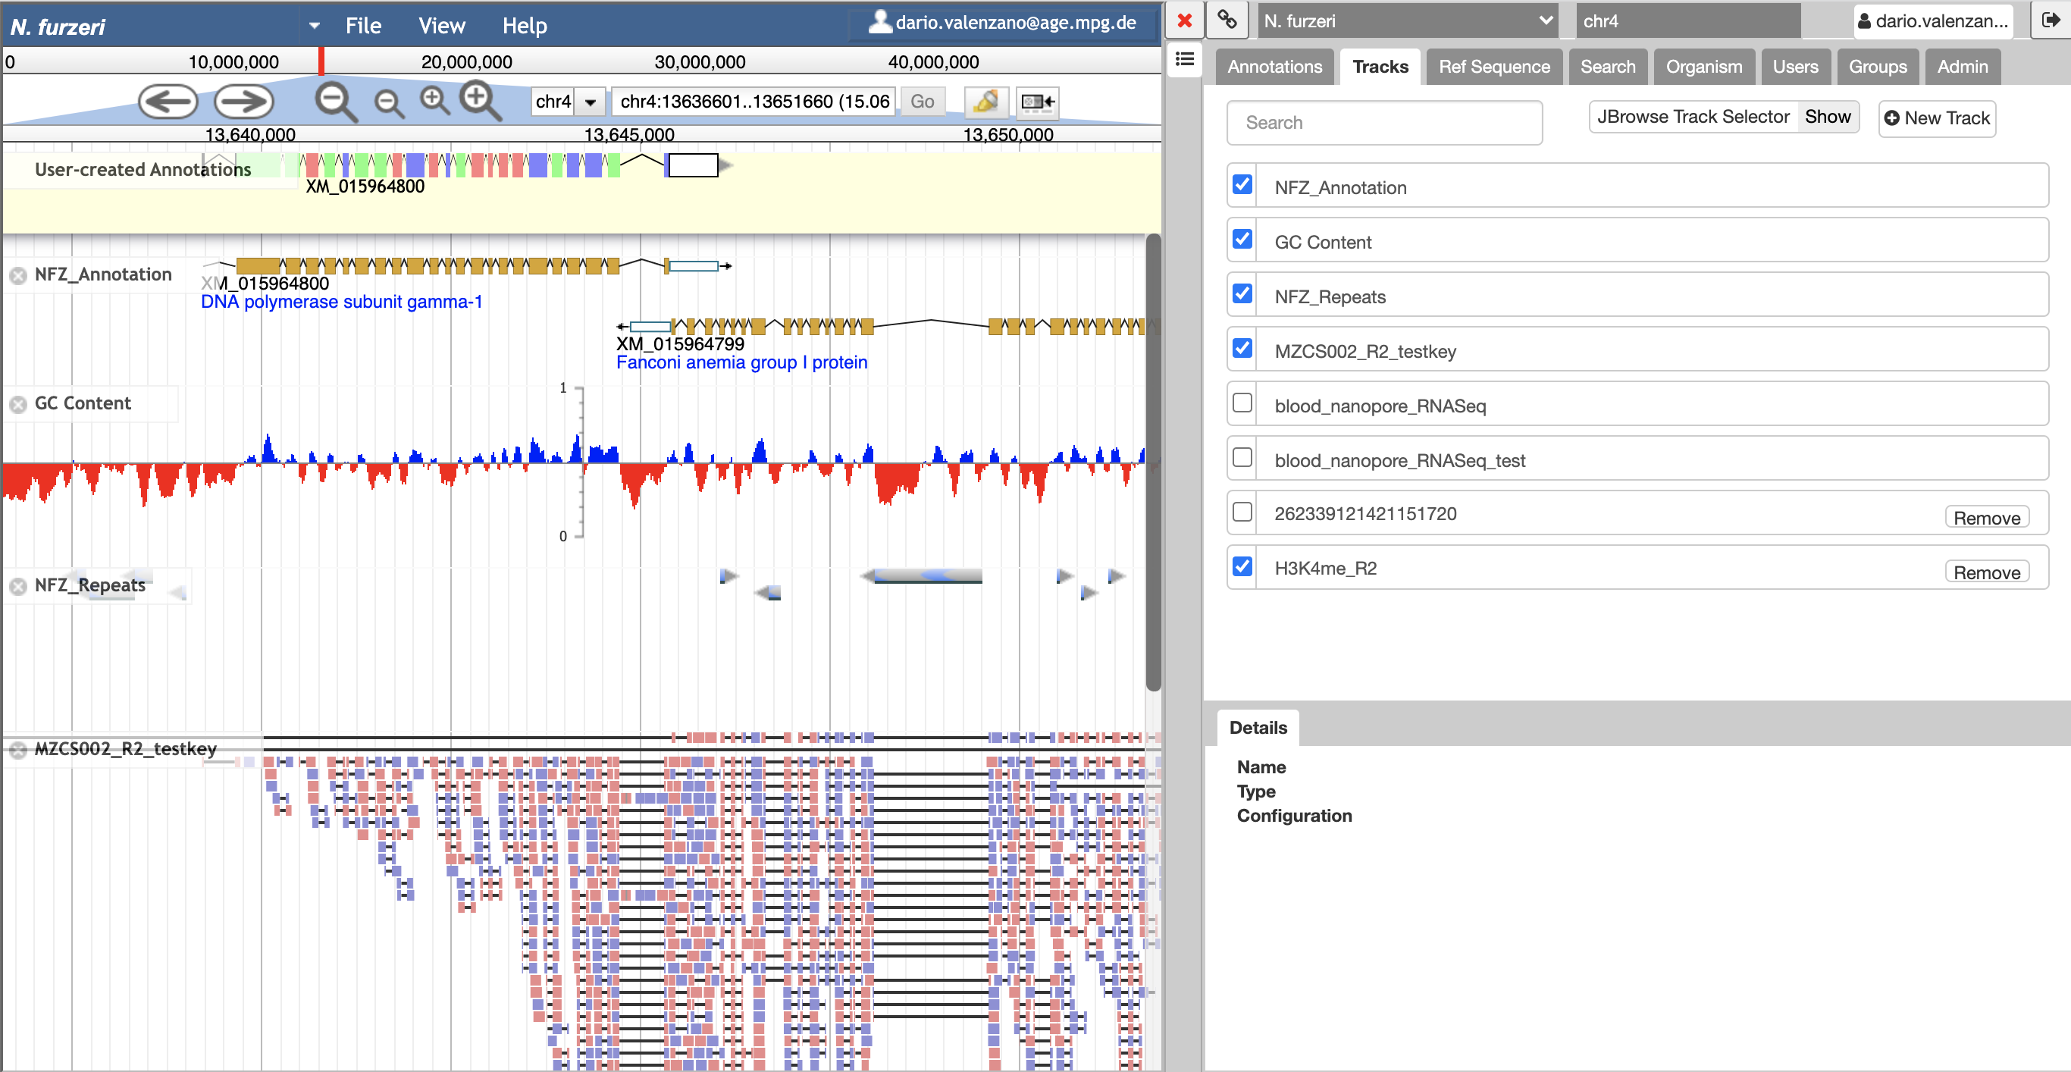
Task: Click the track Search input field
Action: pos(1383,123)
